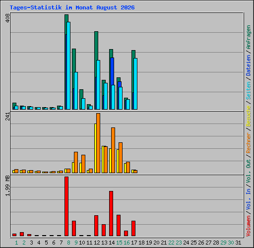Click the 'Rechner' legend label
Image resolution: width=254 pixels, height=248 pixels.
point(249,143)
